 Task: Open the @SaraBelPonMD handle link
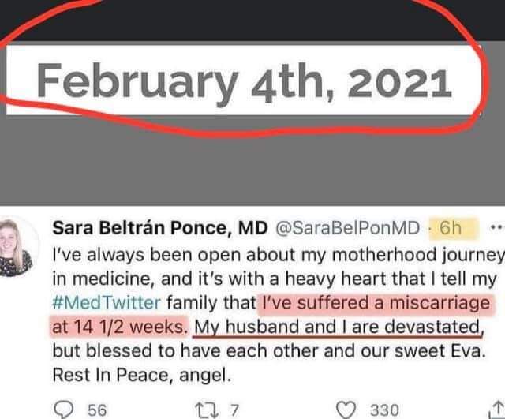[x=347, y=229]
